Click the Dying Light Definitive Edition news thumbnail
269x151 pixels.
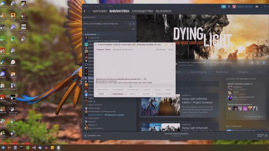(x=161, y=105)
